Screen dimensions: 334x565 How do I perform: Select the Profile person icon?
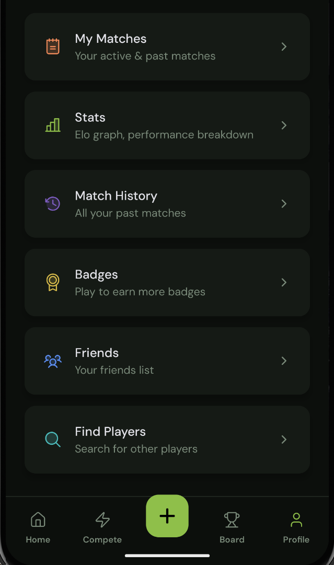click(x=296, y=519)
